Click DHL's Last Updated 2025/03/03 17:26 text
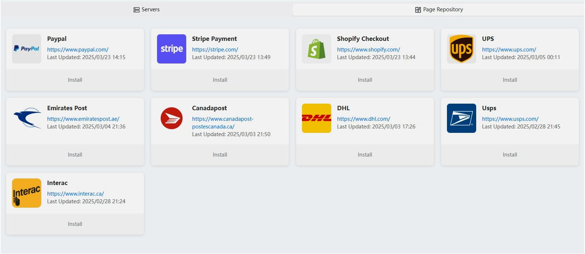Screen dimensions: 585x254 pos(376,127)
